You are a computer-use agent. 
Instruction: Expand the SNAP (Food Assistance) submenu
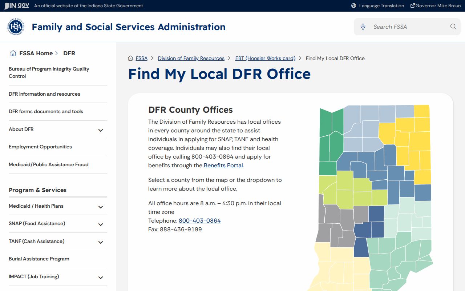click(x=101, y=224)
